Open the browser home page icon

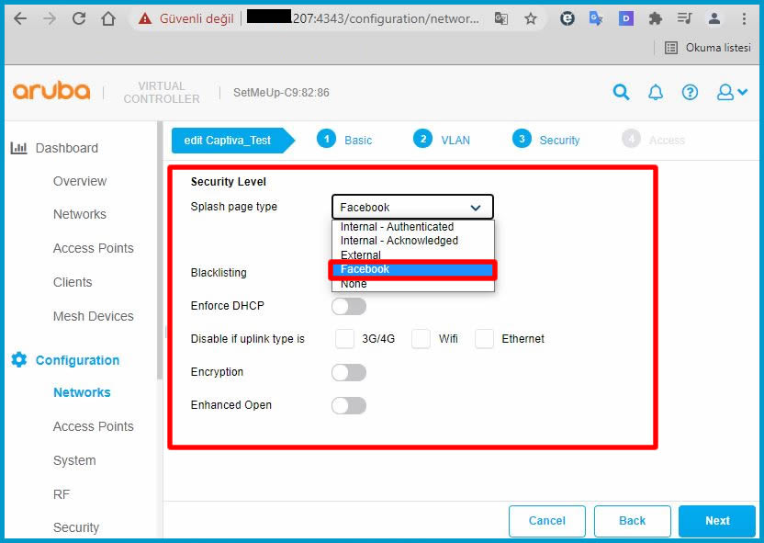click(108, 18)
